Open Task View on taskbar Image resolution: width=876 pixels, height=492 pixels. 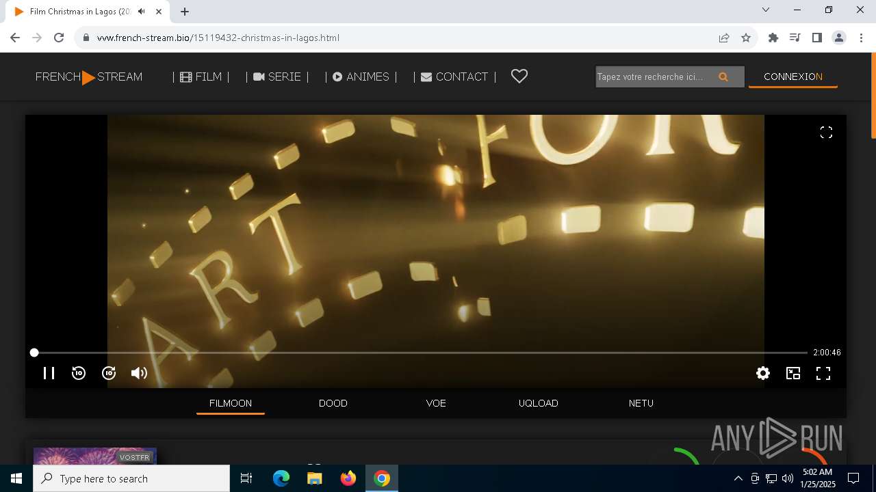click(x=246, y=478)
